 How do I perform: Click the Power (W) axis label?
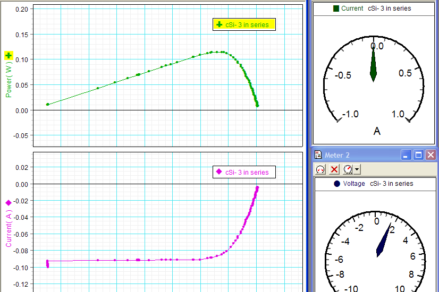tap(9, 80)
